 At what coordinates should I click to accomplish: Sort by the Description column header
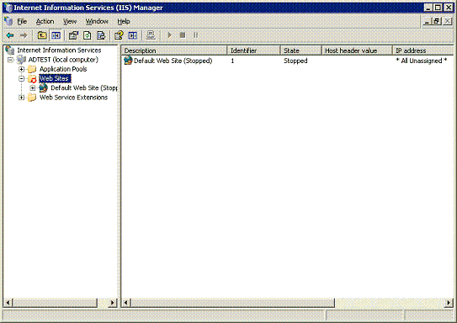coord(174,50)
